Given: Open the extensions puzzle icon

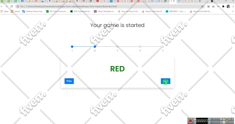Looking at the screenshot, I should pyautogui.click(x=223, y=7).
